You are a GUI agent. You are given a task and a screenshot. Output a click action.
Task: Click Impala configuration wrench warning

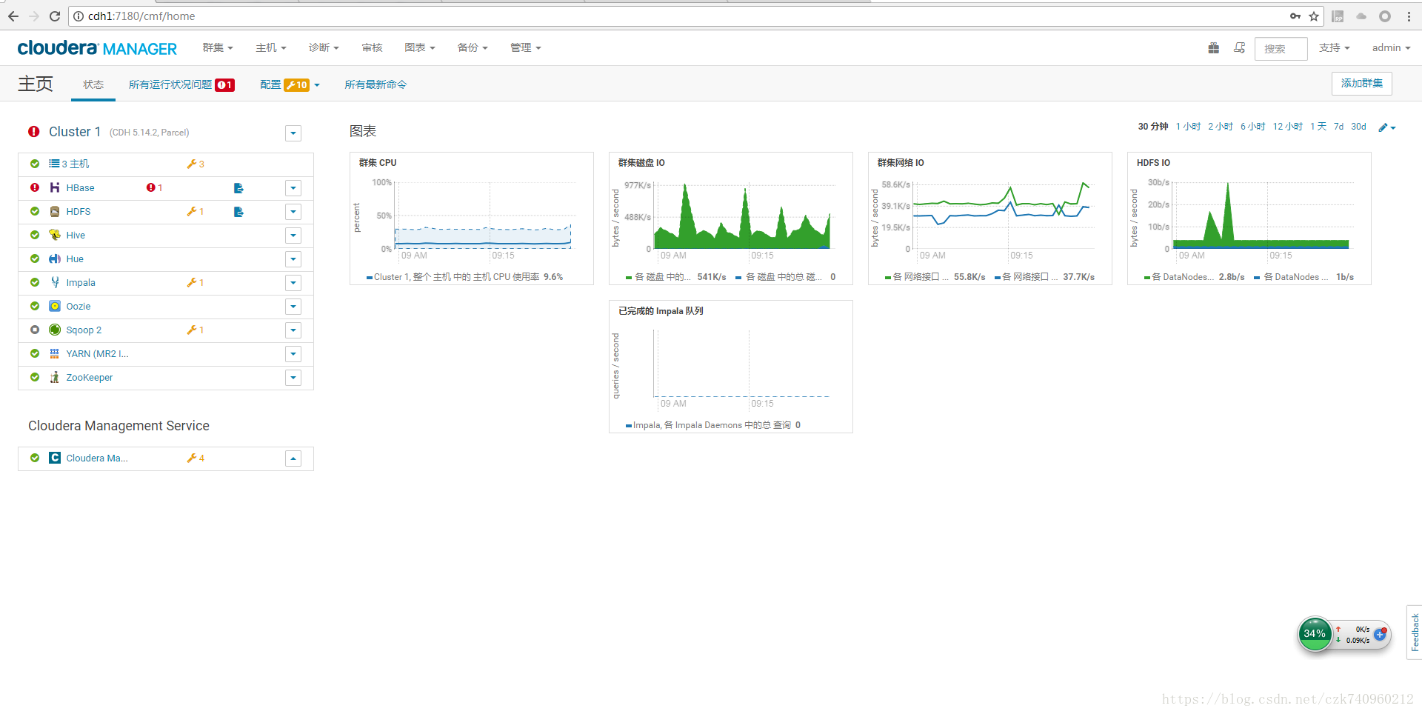tap(196, 282)
